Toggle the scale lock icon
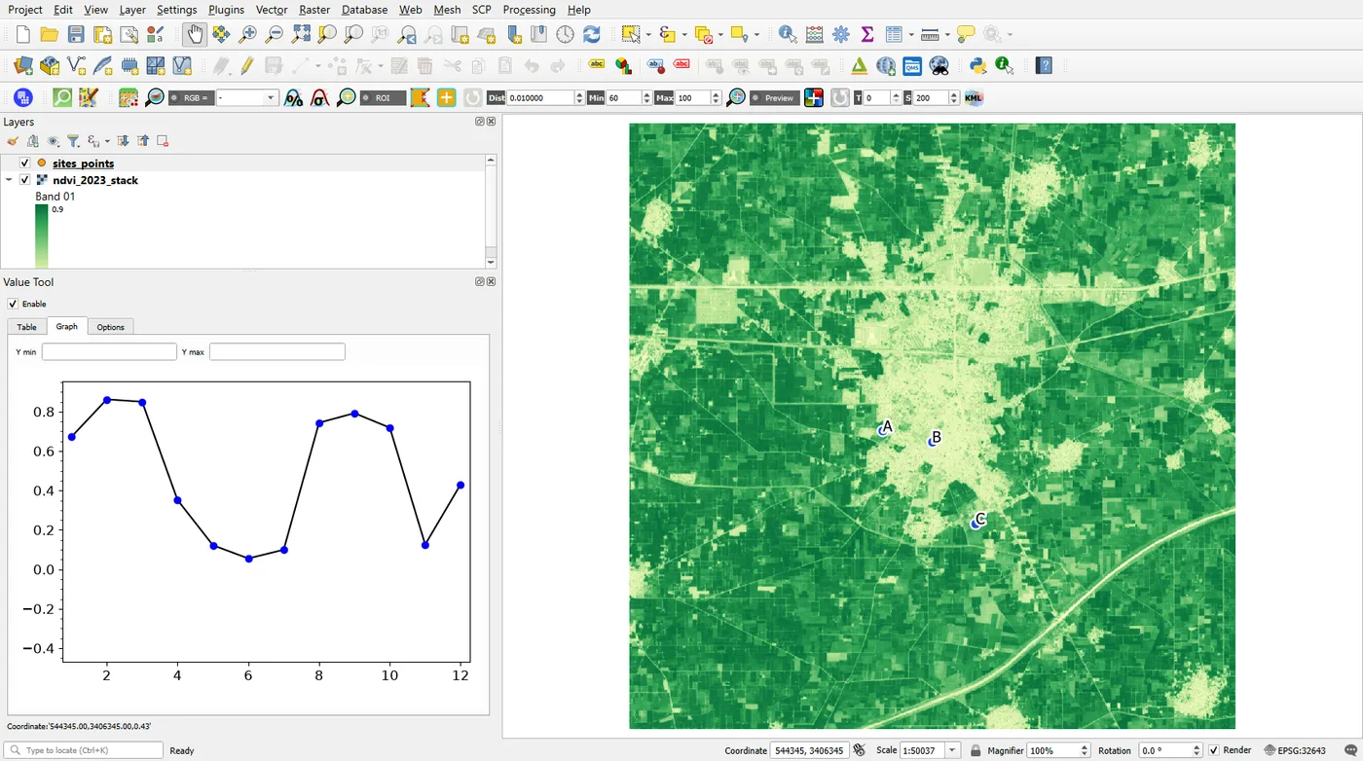Screen dimensions: 1363x761 (x=976, y=750)
